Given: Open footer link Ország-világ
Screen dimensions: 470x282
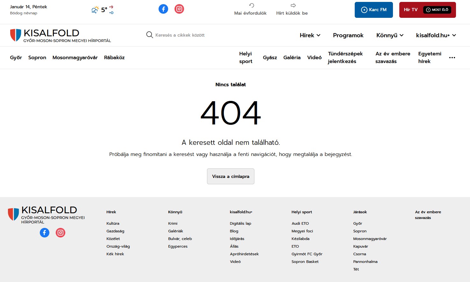Looking at the screenshot, I should (118, 246).
